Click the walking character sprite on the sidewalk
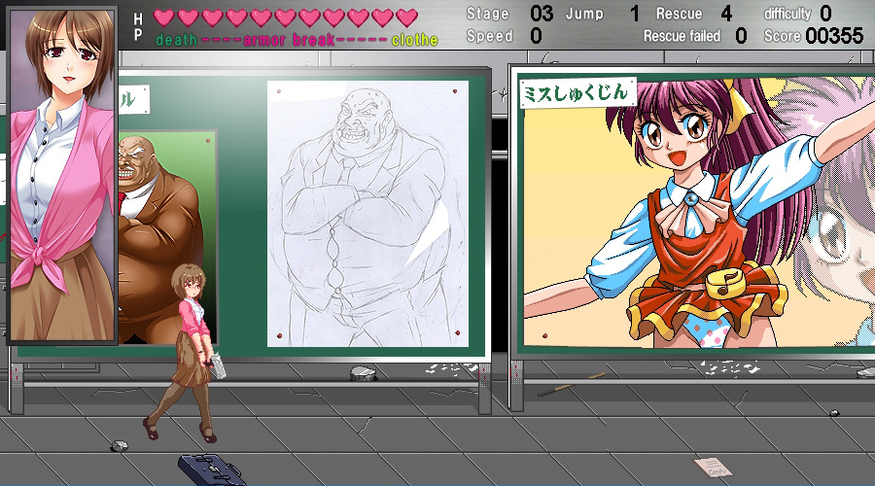 [x=192, y=350]
